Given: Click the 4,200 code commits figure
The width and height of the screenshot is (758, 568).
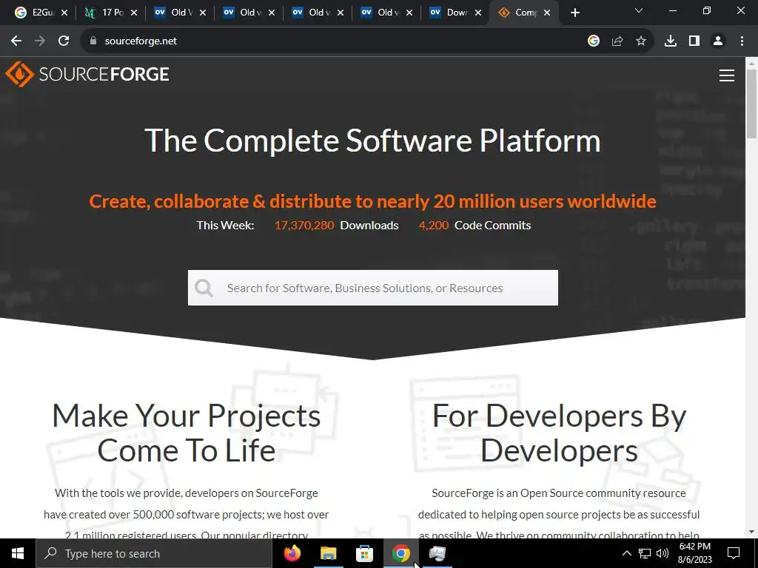Looking at the screenshot, I should (434, 226).
